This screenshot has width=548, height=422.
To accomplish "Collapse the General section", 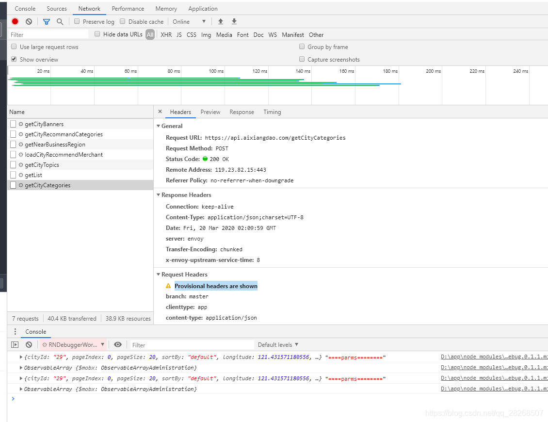I will [158, 126].
